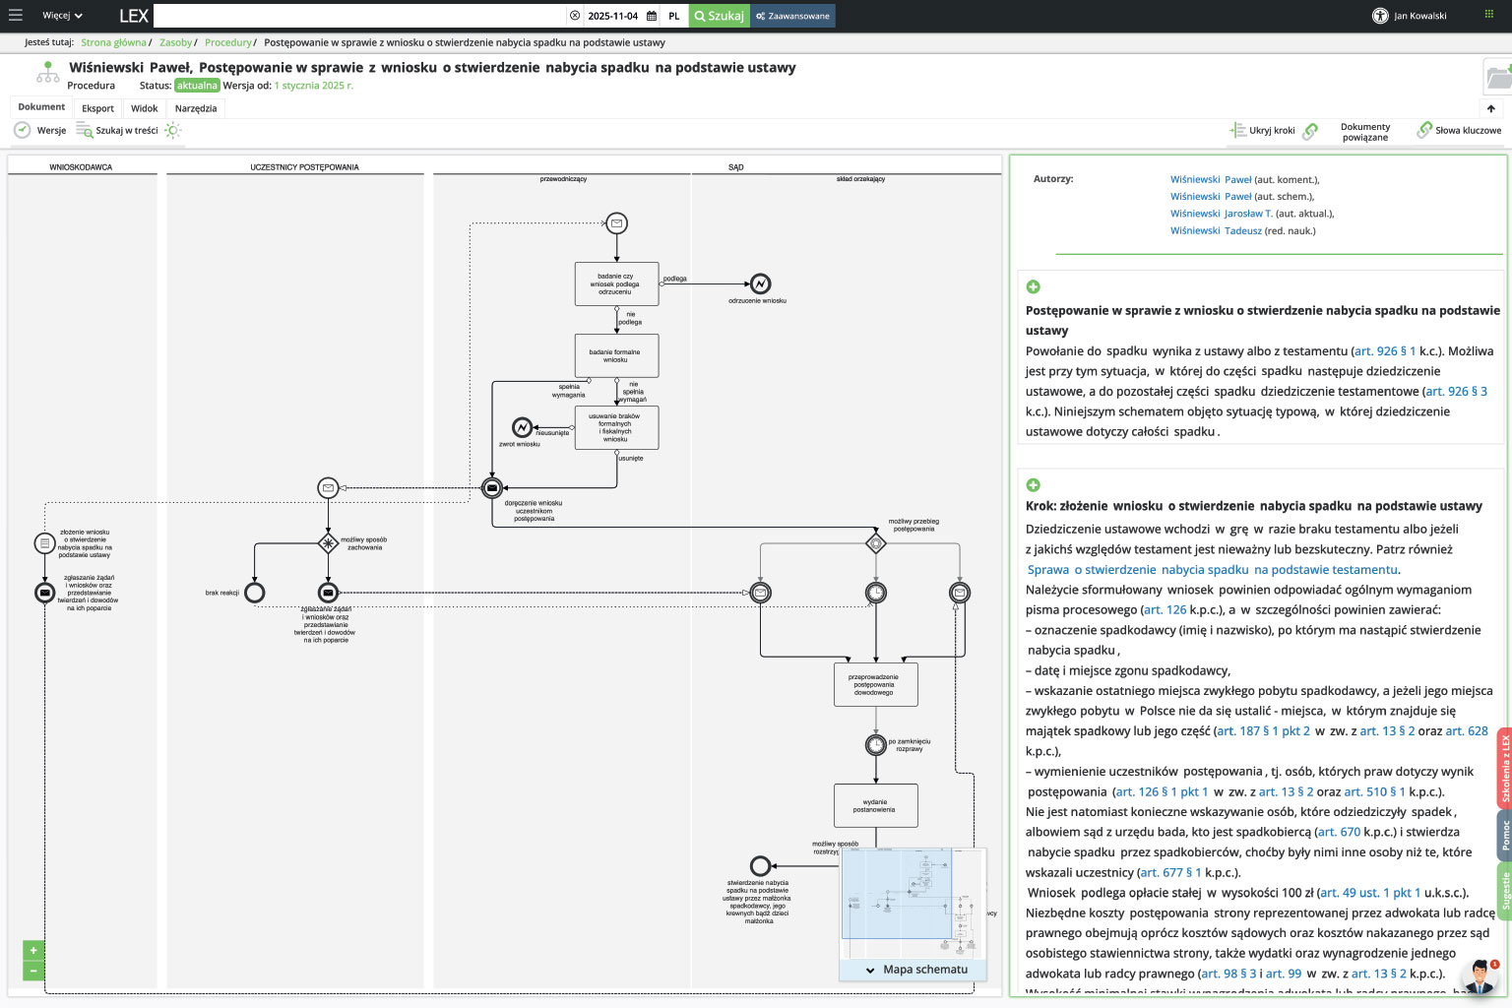Click the Słowa kluczowe link icon
The image size is (1512, 1008).
[x=1423, y=130]
